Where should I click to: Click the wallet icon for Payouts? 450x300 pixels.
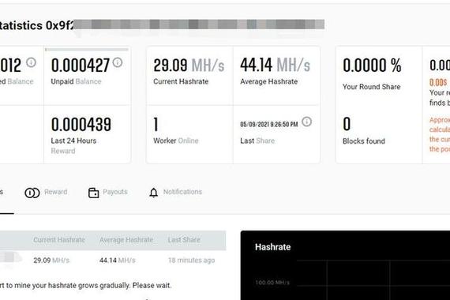tap(94, 193)
